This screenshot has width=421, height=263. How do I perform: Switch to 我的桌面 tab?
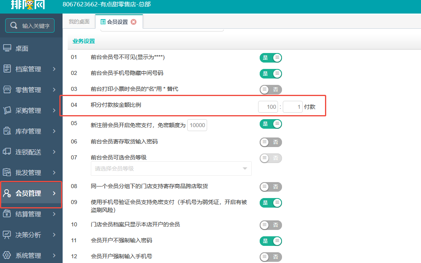(79, 22)
